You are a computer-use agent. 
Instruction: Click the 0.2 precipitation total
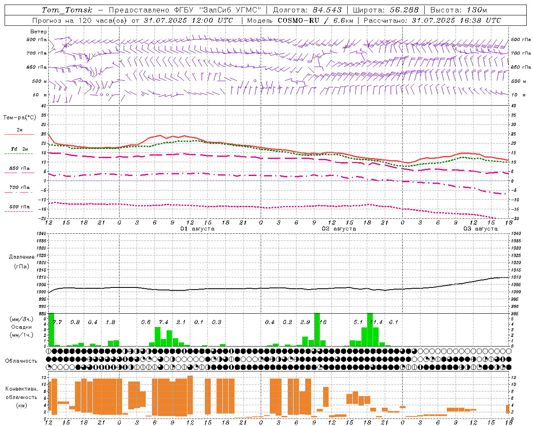pos(287,322)
